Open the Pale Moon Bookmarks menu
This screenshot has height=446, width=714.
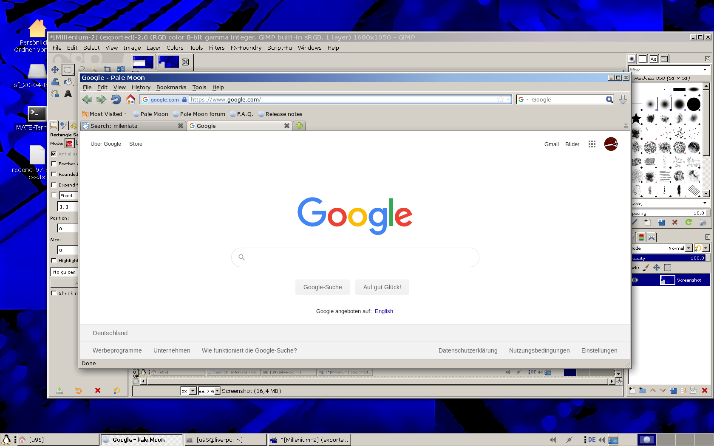pos(171,88)
